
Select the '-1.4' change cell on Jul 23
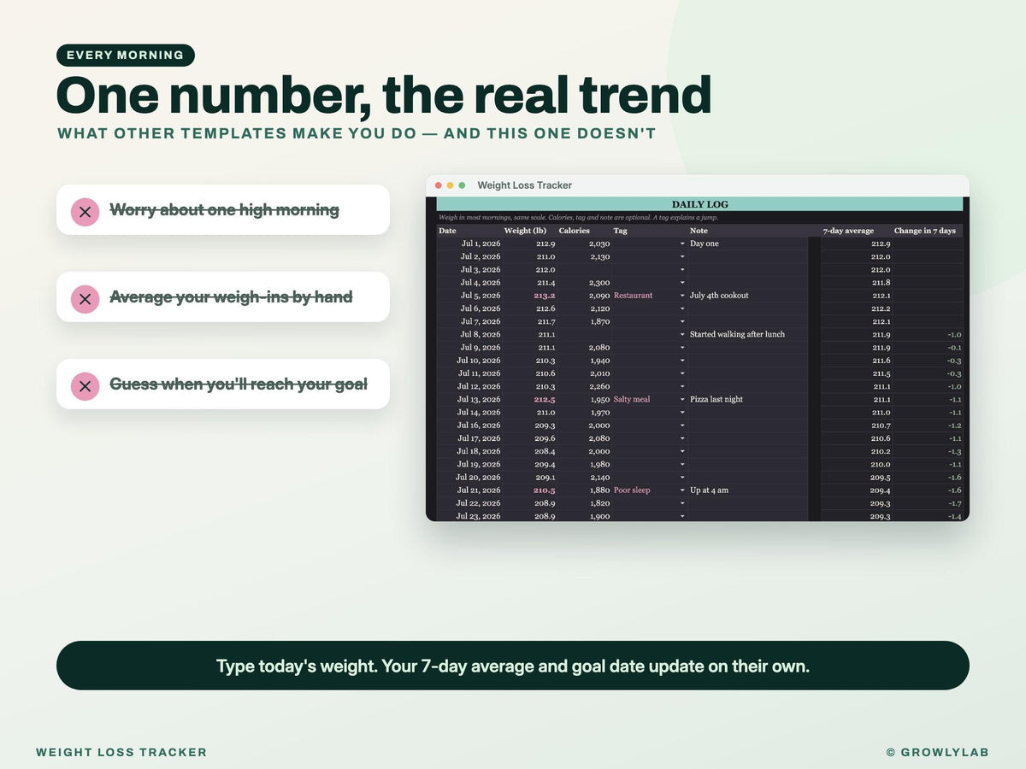pos(928,517)
